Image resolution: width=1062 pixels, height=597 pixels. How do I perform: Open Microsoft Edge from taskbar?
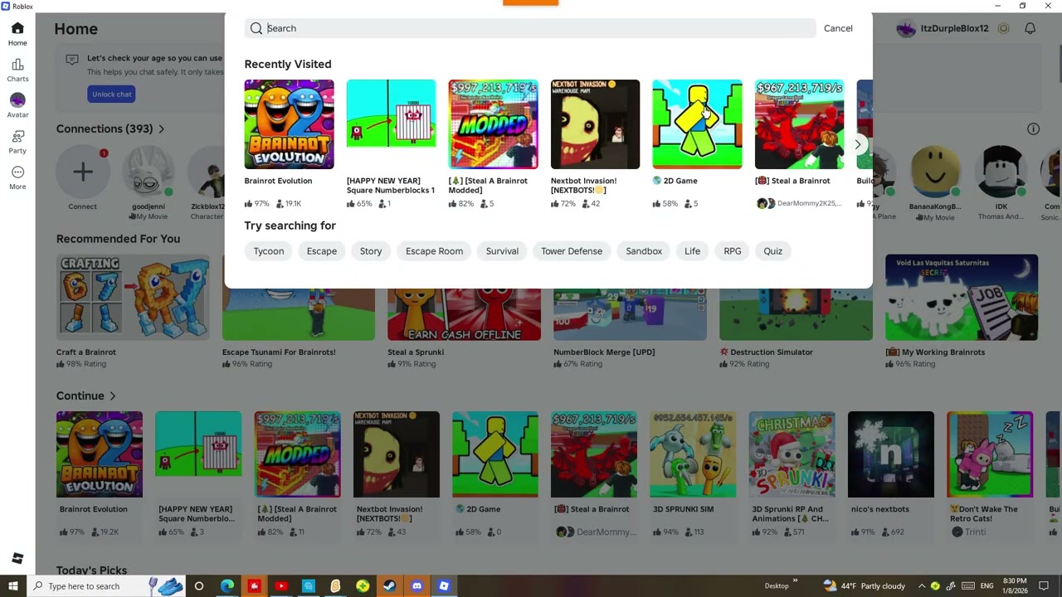tap(227, 586)
